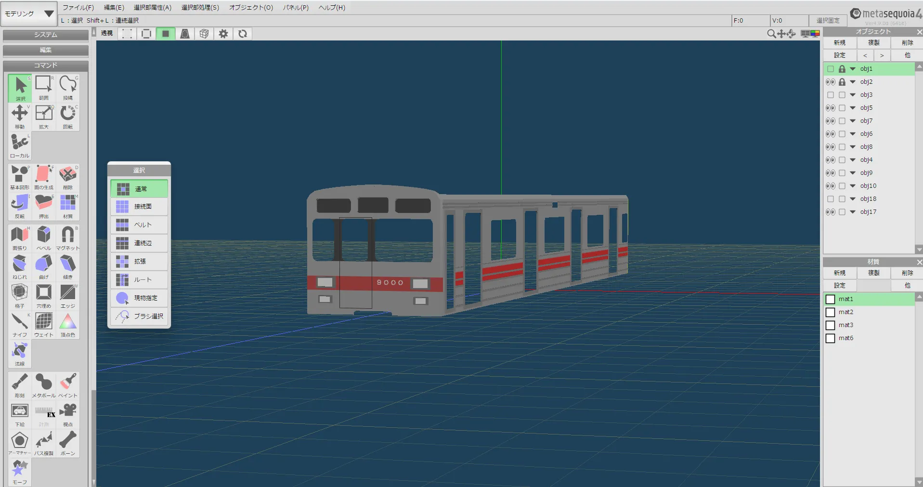Toggle visibility of obj5
This screenshot has width=923, height=487.
(830, 108)
